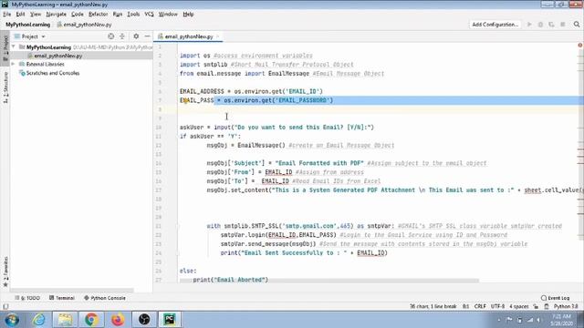Viewport: 584px width, 328px height.
Task: Click the fold marker at the with statement
Action: click(178, 226)
